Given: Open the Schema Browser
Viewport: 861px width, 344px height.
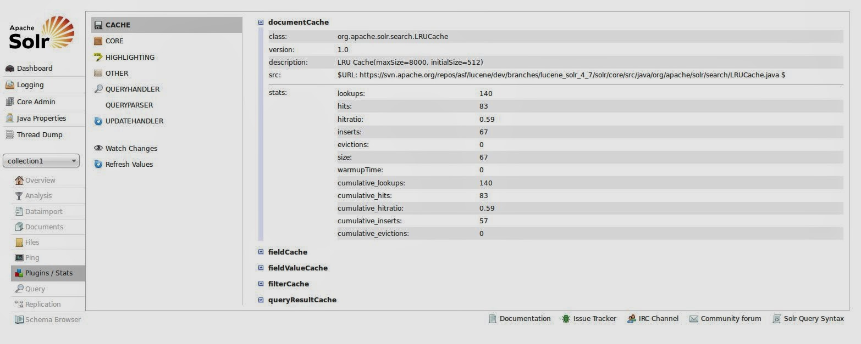Looking at the screenshot, I should (53, 319).
